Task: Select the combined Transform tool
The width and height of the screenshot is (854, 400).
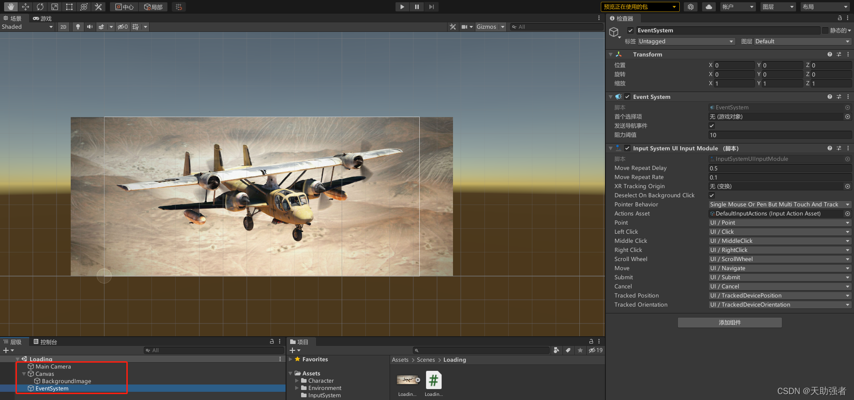Action: (x=84, y=7)
